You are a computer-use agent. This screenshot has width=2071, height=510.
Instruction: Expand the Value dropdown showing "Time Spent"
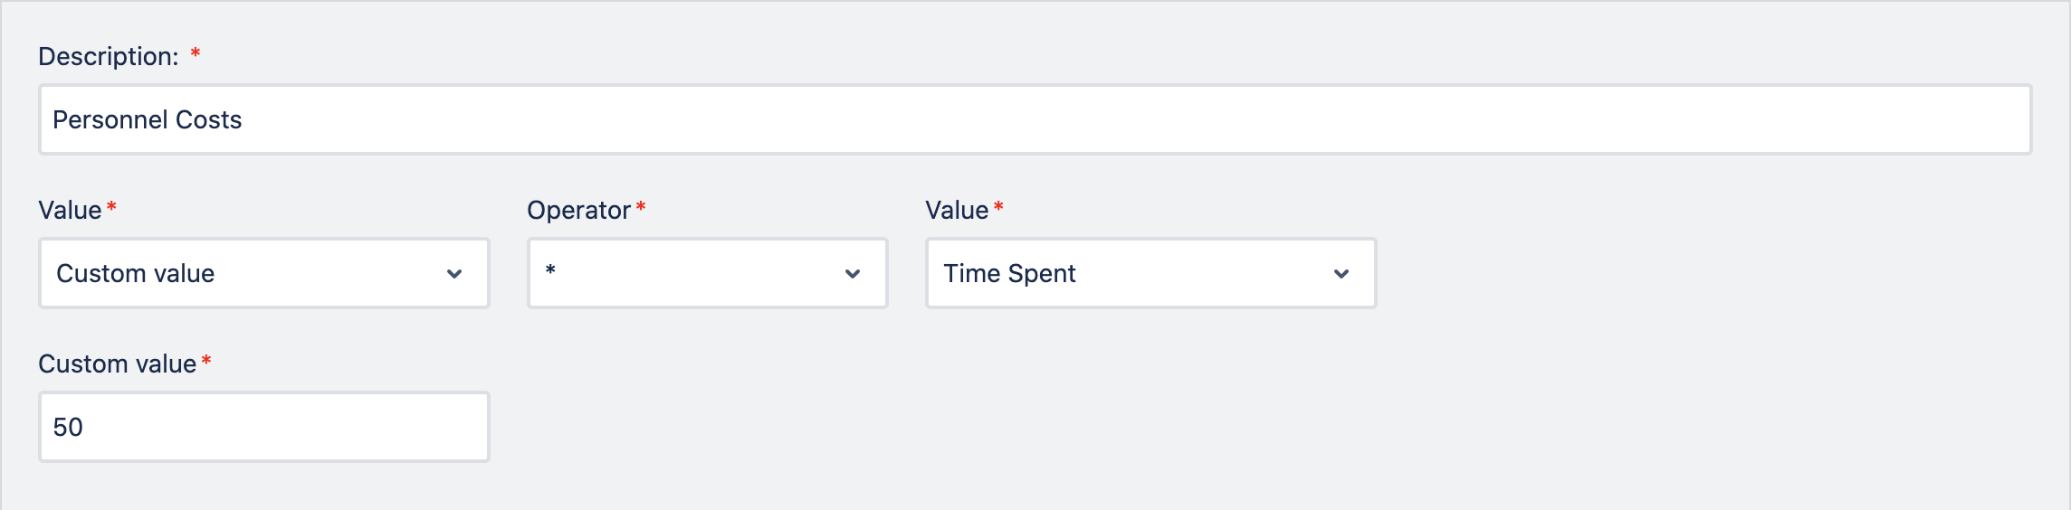(1150, 273)
